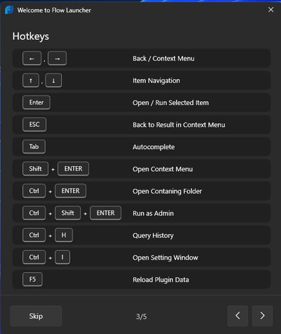Click the '3/5' page indicator
281x334 pixels.
point(141,317)
